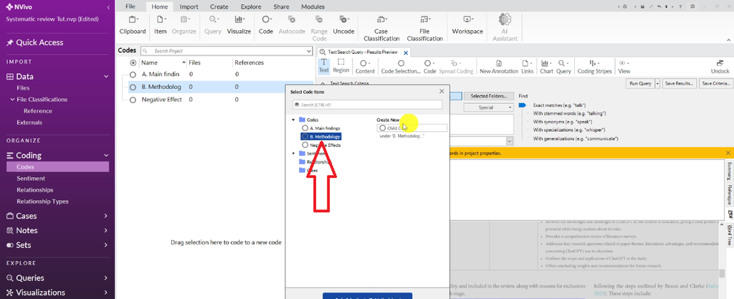Switch to the Import ribbon tab
This screenshot has width=734, height=299.
click(x=189, y=6)
